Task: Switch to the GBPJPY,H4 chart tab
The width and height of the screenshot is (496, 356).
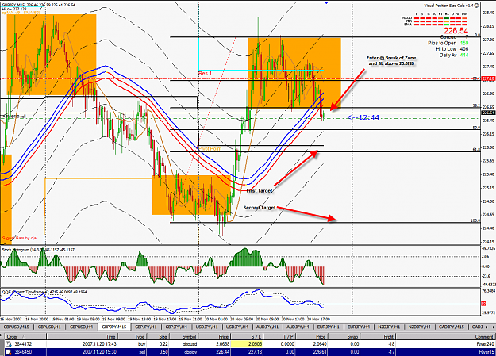Action: 176,327
